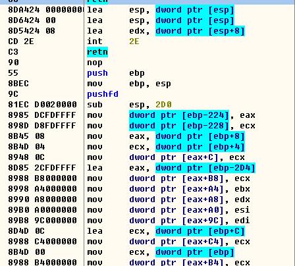Click hex bytes 8990 A8000000

coord(42,199)
